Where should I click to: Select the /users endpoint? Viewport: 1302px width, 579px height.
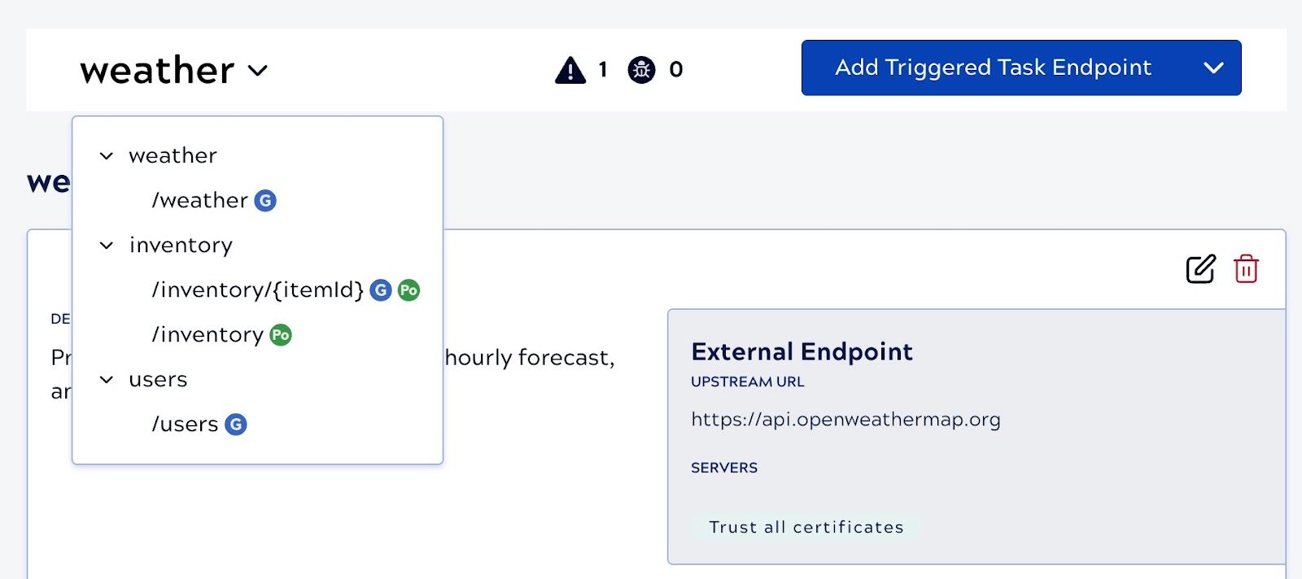(x=185, y=424)
